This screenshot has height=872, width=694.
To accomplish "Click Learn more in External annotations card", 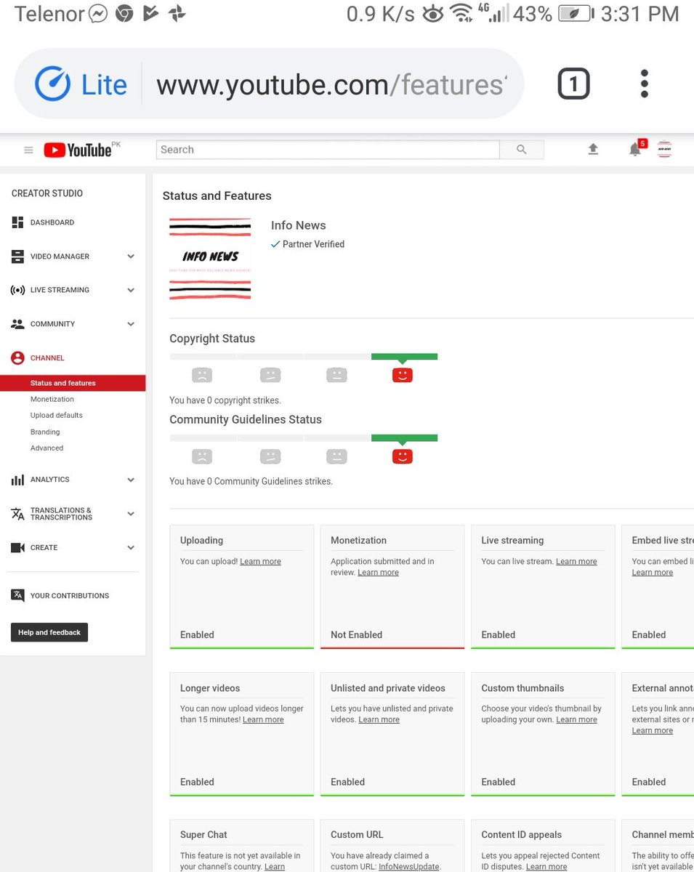I will [653, 730].
